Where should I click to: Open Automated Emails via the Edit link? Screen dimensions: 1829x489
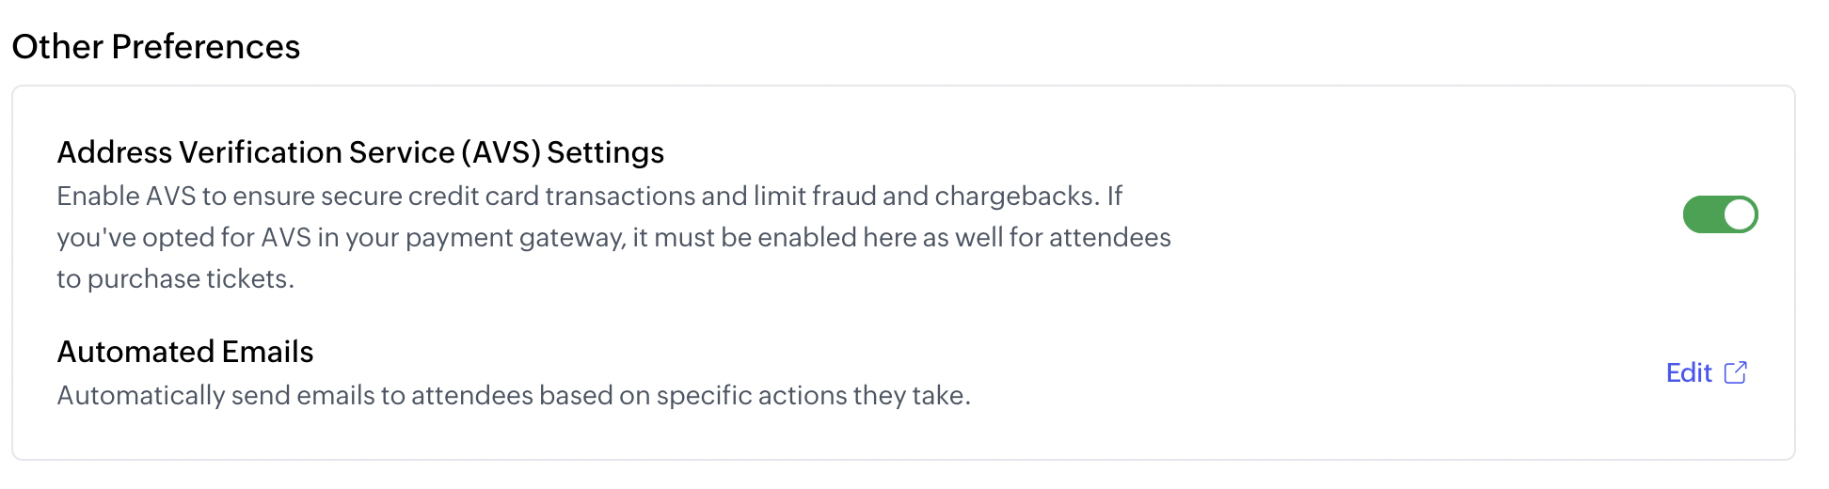coord(1689,373)
